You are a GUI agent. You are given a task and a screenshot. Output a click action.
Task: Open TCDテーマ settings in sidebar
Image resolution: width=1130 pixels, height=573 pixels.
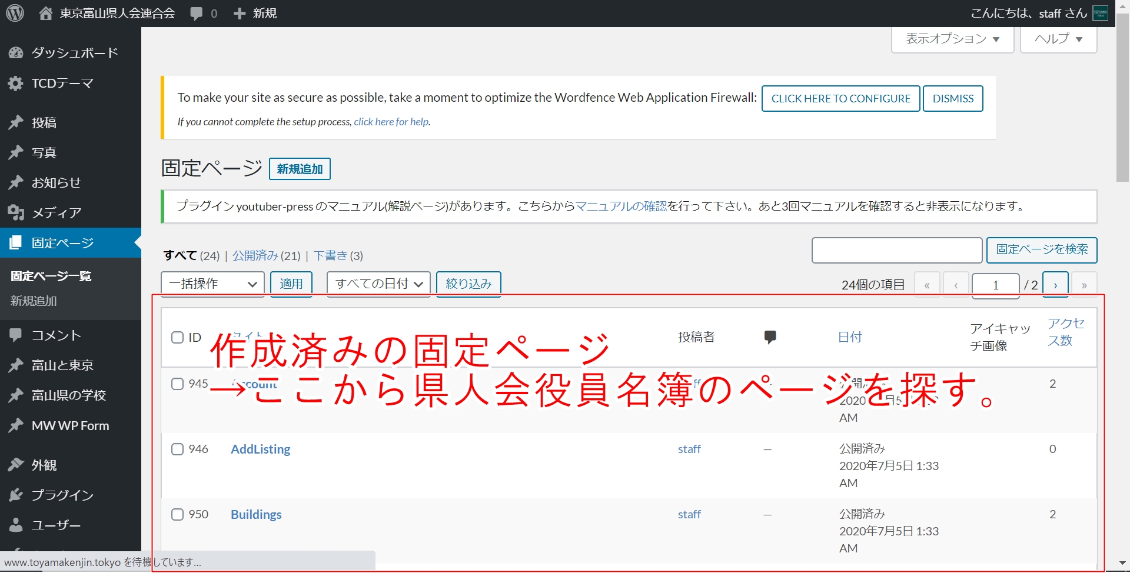coord(62,84)
